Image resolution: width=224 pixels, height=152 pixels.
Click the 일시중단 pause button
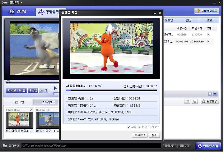pyautogui.click(x=140, y=135)
